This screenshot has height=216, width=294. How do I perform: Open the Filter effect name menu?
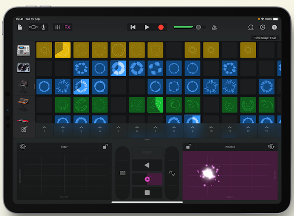[64, 147]
